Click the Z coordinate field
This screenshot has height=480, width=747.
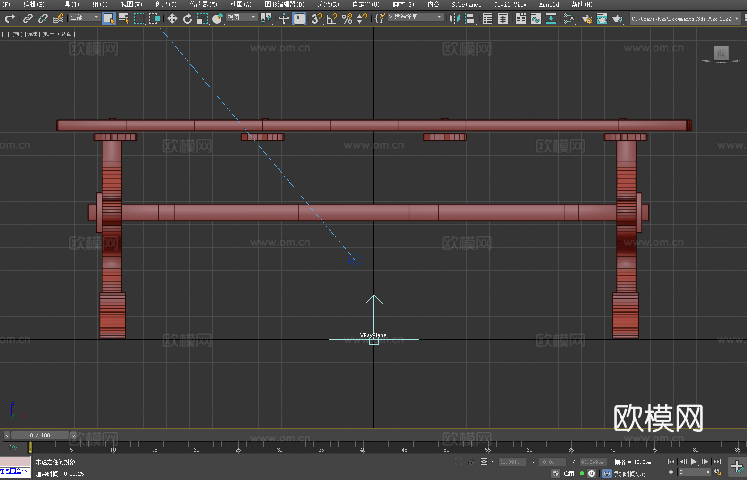click(x=593, y=462)
